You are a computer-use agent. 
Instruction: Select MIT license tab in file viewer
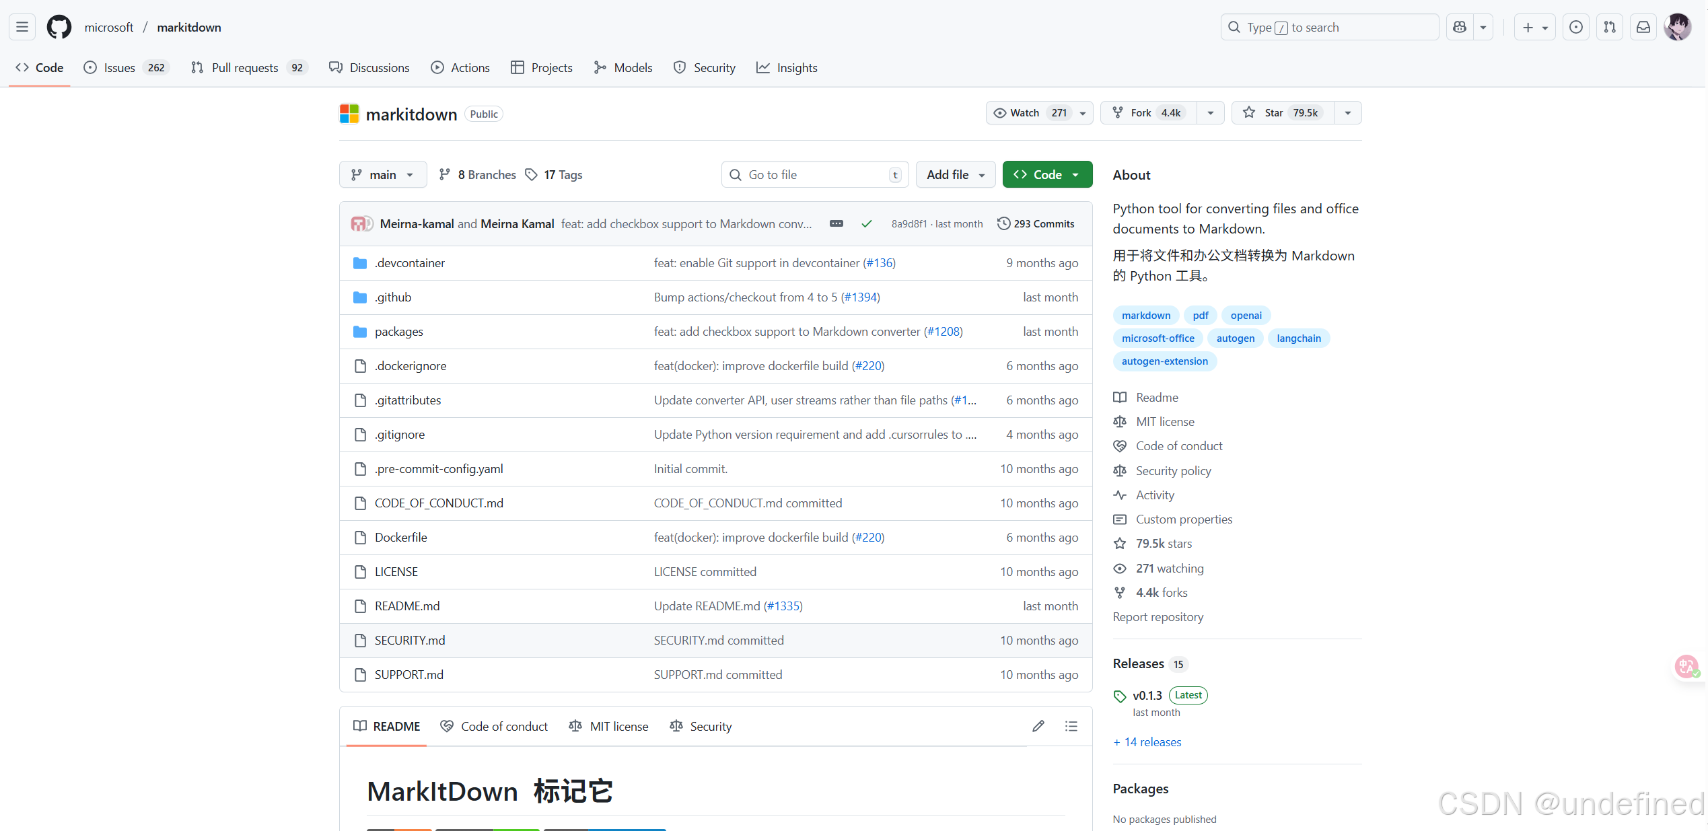608,727
